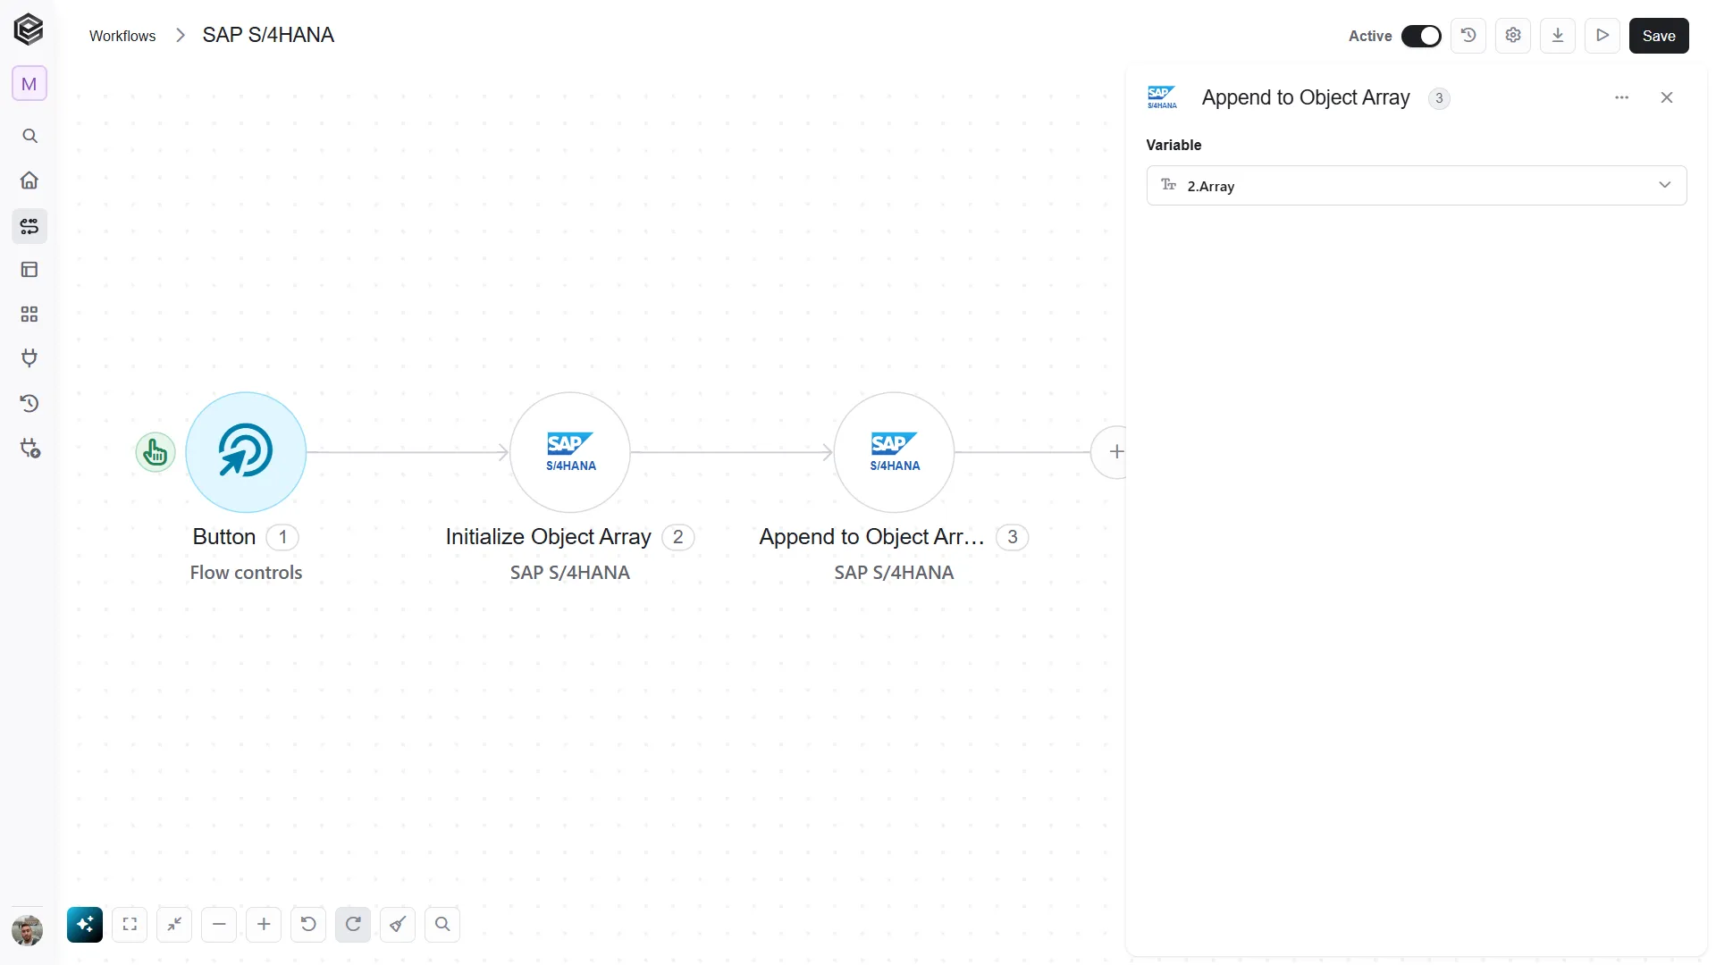
Task: Open user profile photo at bottom left
Action: click(x=28, y=930)
